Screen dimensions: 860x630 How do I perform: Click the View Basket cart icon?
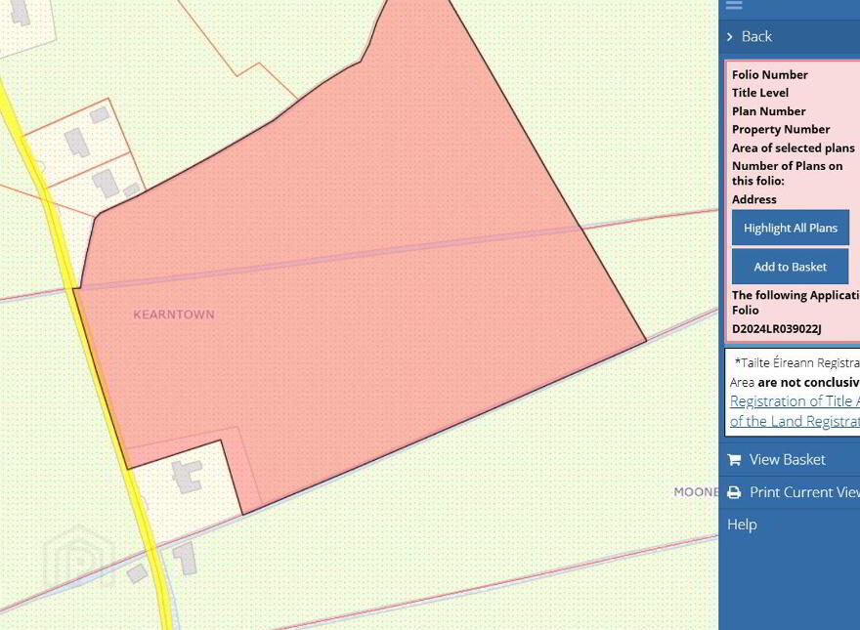click(x=734, y=459)
